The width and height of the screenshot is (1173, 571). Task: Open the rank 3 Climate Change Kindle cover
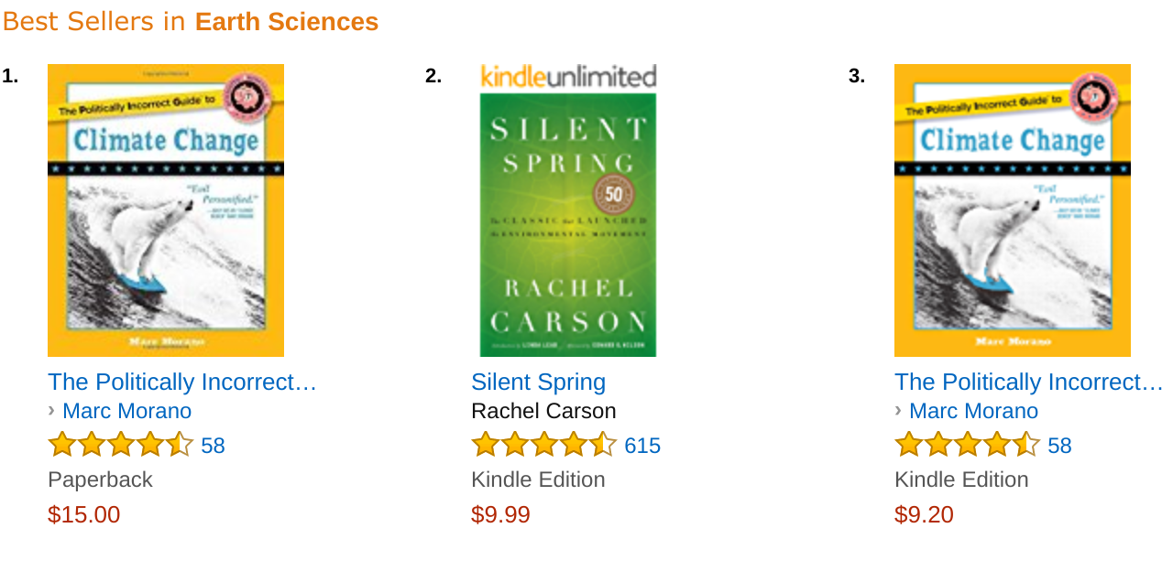point(1013,210)
